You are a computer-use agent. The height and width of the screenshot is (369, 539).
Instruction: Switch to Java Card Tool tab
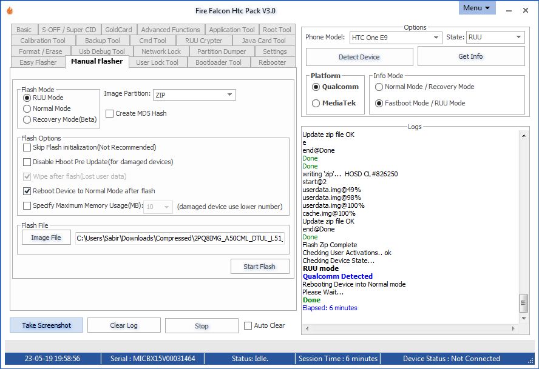pos(263,41)
